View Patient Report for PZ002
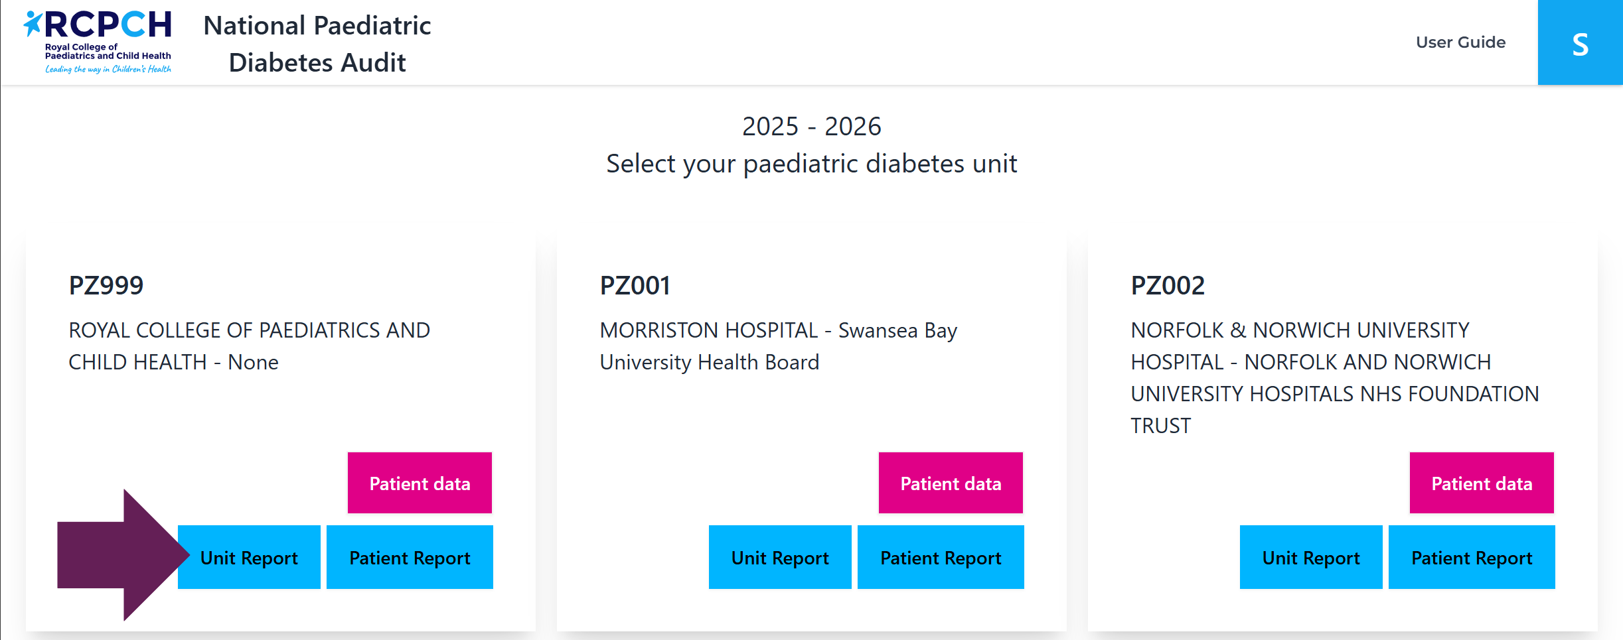This screenshot has height=640, width=1623. (1472, 558)
